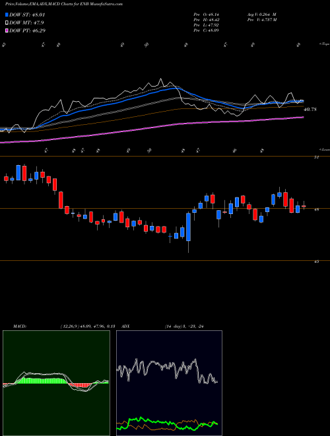Click the 'Pre O: 48.14' value
The width and height of the screenshot is (330, 436).
point(206,15)
